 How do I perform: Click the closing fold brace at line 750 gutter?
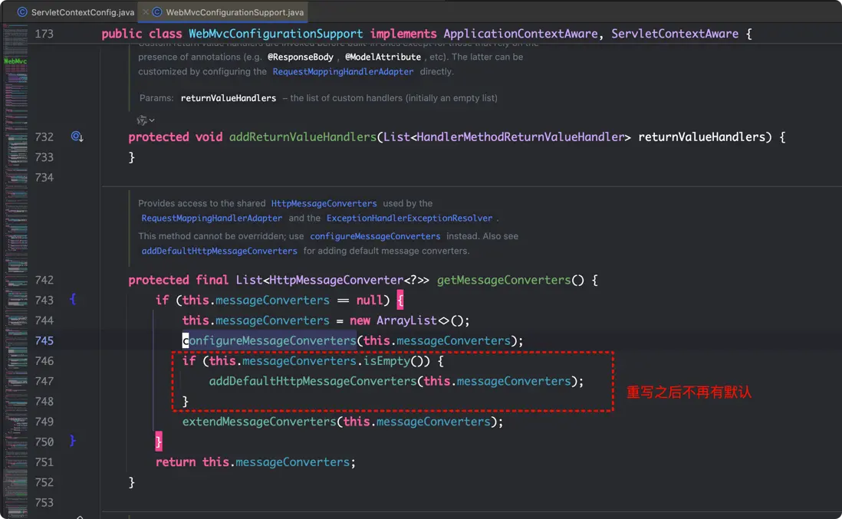tap(73, 441)
